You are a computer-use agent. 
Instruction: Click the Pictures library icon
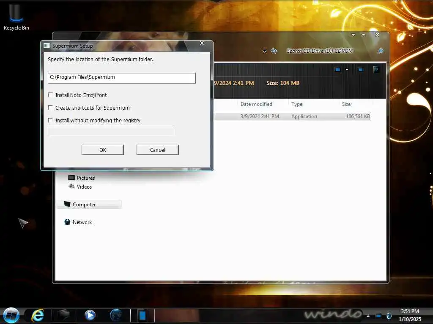coord(71,178)
